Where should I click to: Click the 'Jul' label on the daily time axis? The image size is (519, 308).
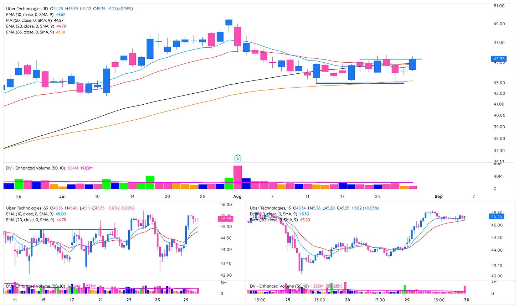63,197
